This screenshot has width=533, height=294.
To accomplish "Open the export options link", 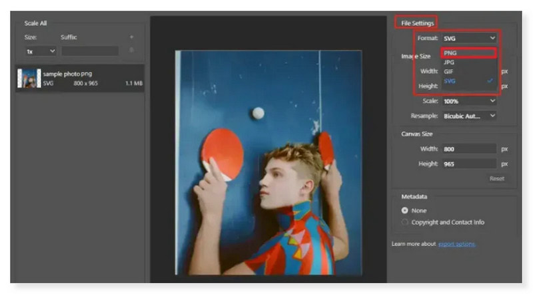I will tap(456, 244).
